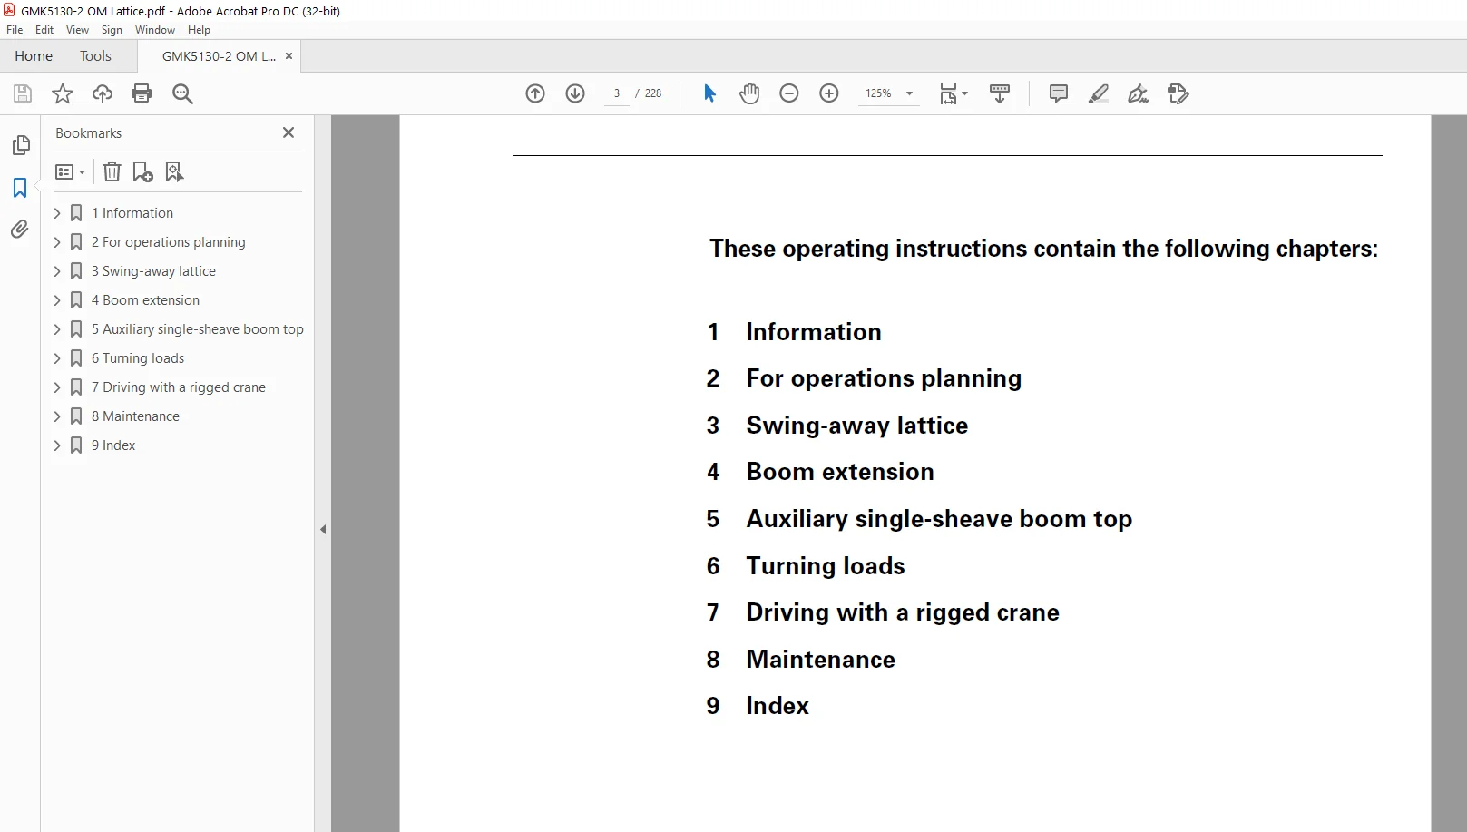Expand the 9 Index bookmark
1467x832 pixels.
(57, 445)
